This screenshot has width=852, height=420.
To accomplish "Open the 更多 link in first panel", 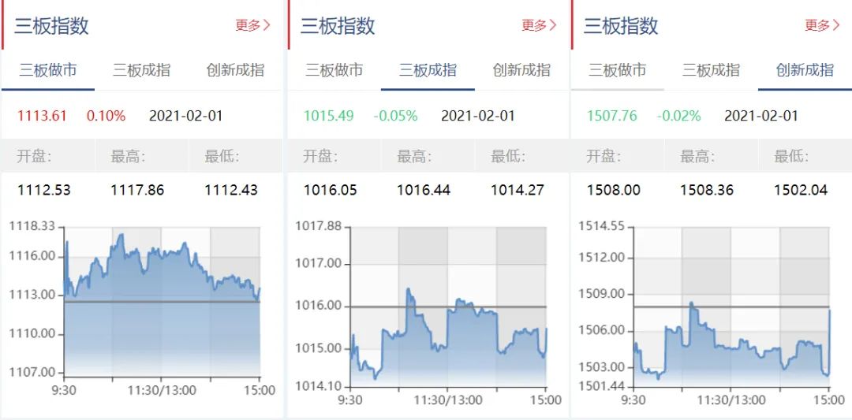I will coord(252,25).
